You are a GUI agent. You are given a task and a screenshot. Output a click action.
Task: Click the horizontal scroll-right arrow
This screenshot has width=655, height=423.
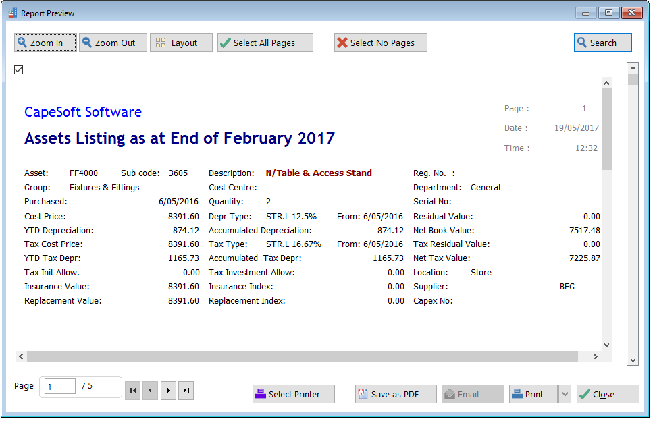596,357
